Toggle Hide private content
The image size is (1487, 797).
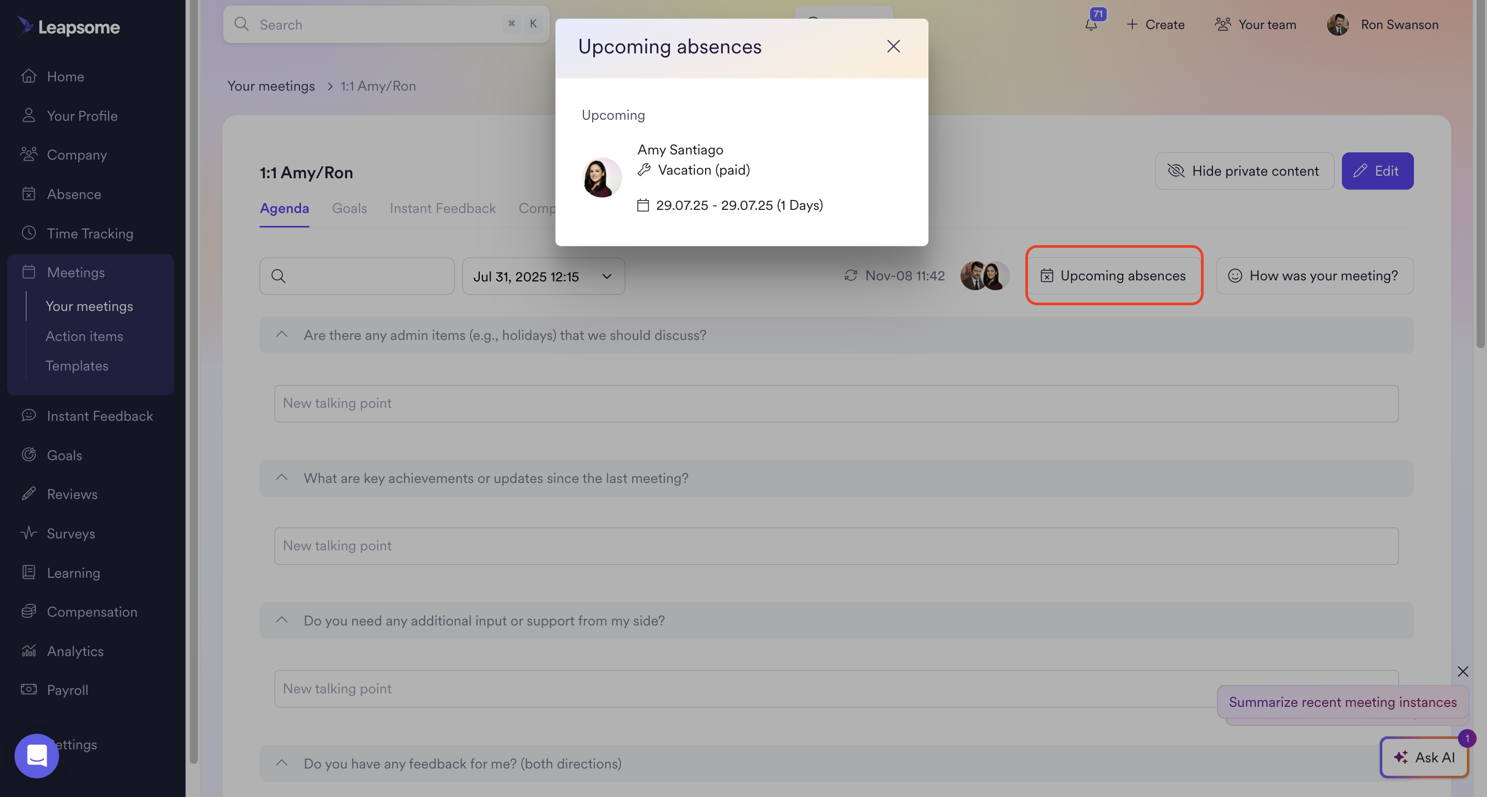click(1244, 171)
